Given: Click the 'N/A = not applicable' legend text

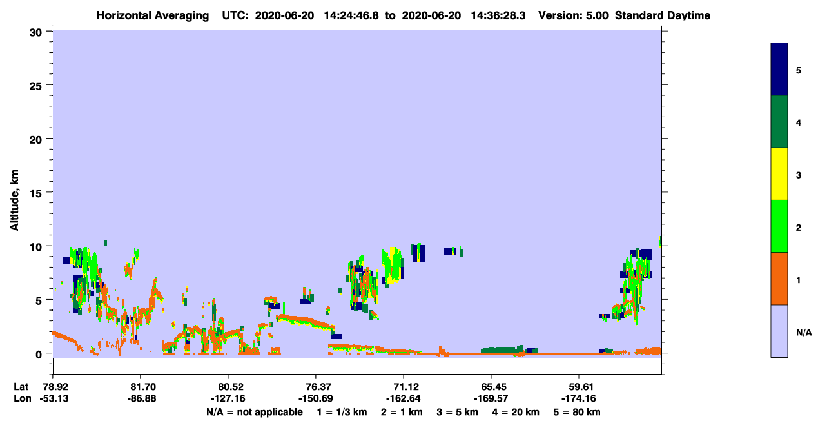Looking at the screenshot, I should click(254, 412).
